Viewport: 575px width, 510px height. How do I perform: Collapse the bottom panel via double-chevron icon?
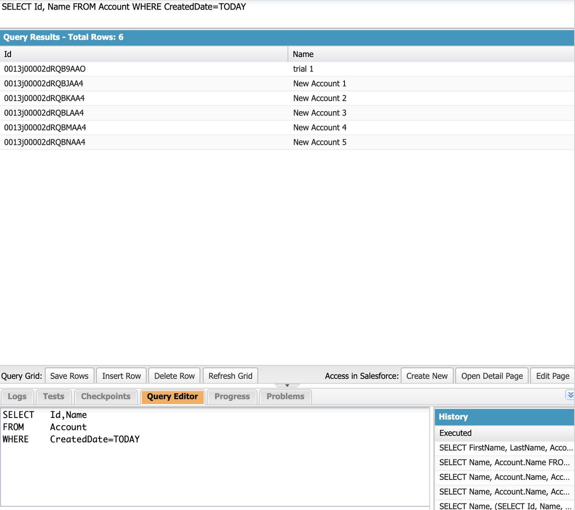pyautogui.click(x=570, y=395)
